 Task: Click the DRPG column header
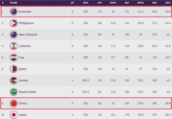tap(140, 3)
